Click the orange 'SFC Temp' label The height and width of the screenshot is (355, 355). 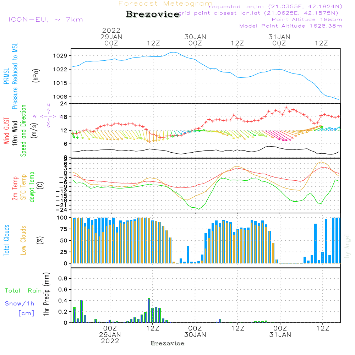(23, 187)
